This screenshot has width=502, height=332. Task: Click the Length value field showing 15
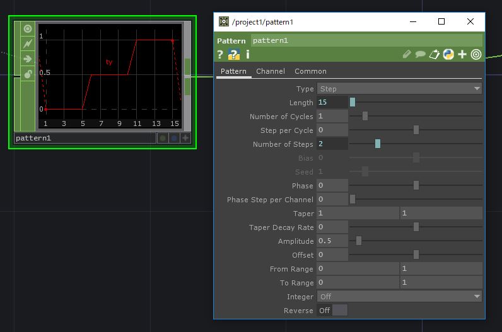[x=332, y=102]
